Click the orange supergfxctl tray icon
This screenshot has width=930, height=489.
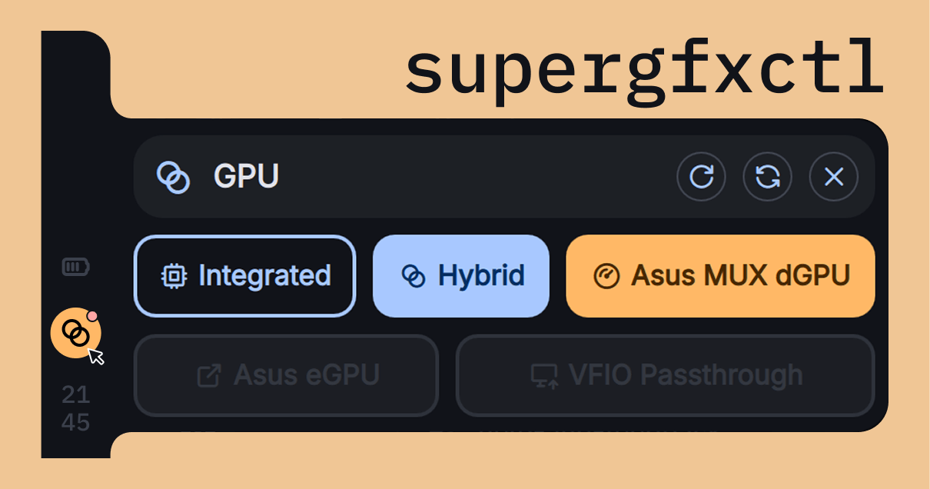click(x=75, y=334)
